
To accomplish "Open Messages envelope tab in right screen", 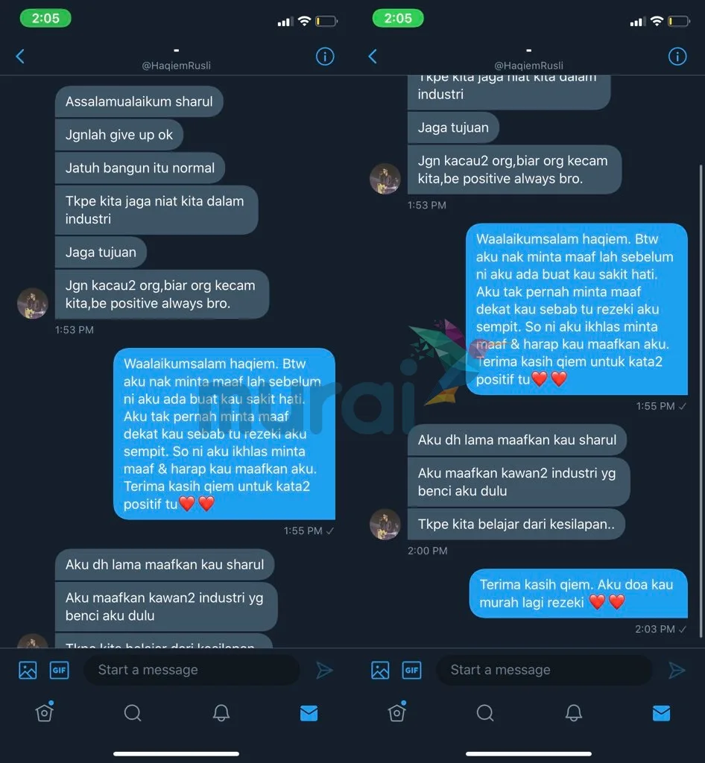I will pyautogui.click(x=661, y=713).
